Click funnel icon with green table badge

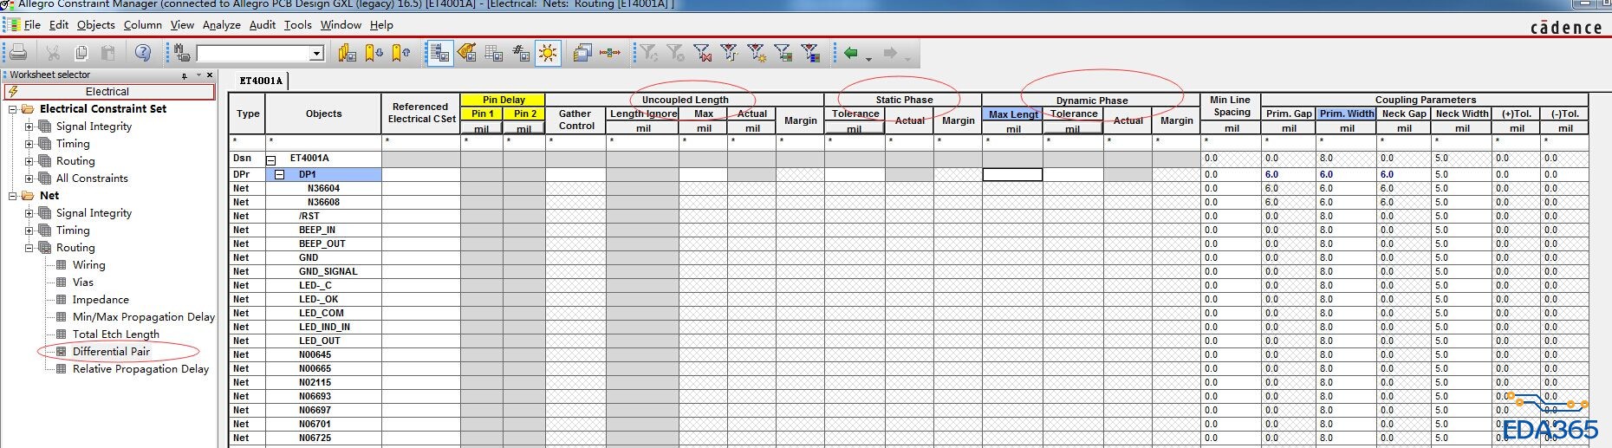point(783,53)
